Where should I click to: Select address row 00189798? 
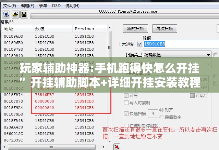click(x=54, y=49)
